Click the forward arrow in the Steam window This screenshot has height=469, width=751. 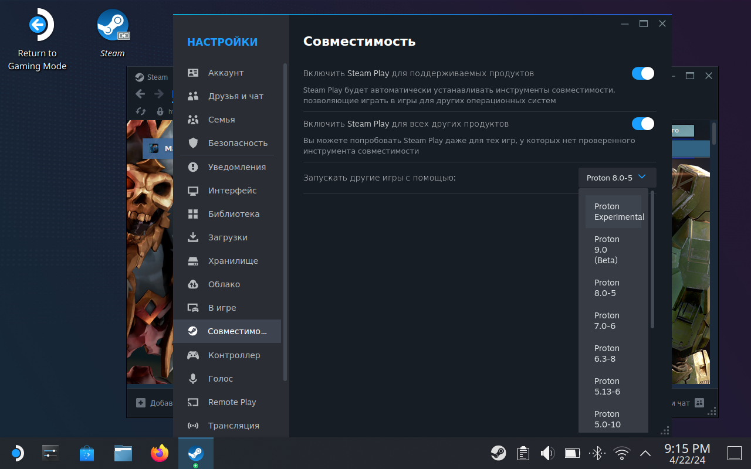(x=159, y=94)
